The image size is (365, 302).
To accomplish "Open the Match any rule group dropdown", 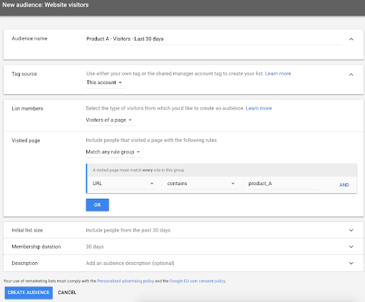I will 113,152.
